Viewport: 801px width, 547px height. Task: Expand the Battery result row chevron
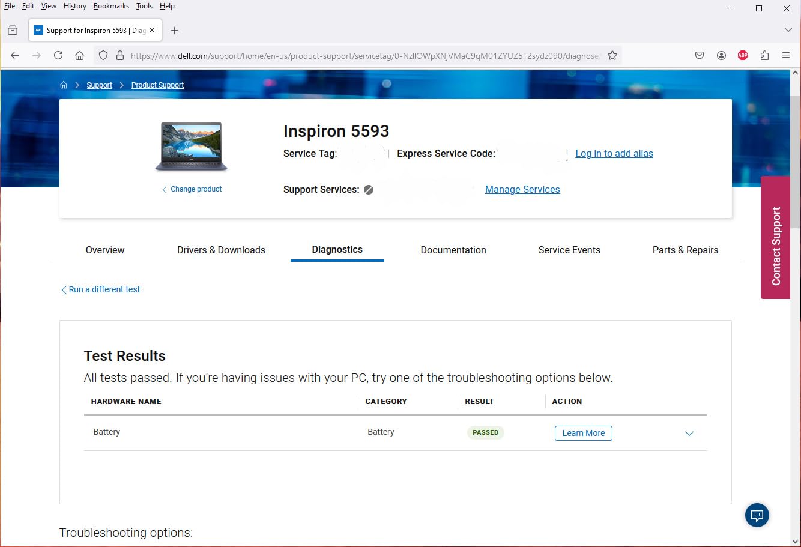(x=689, y=434)
